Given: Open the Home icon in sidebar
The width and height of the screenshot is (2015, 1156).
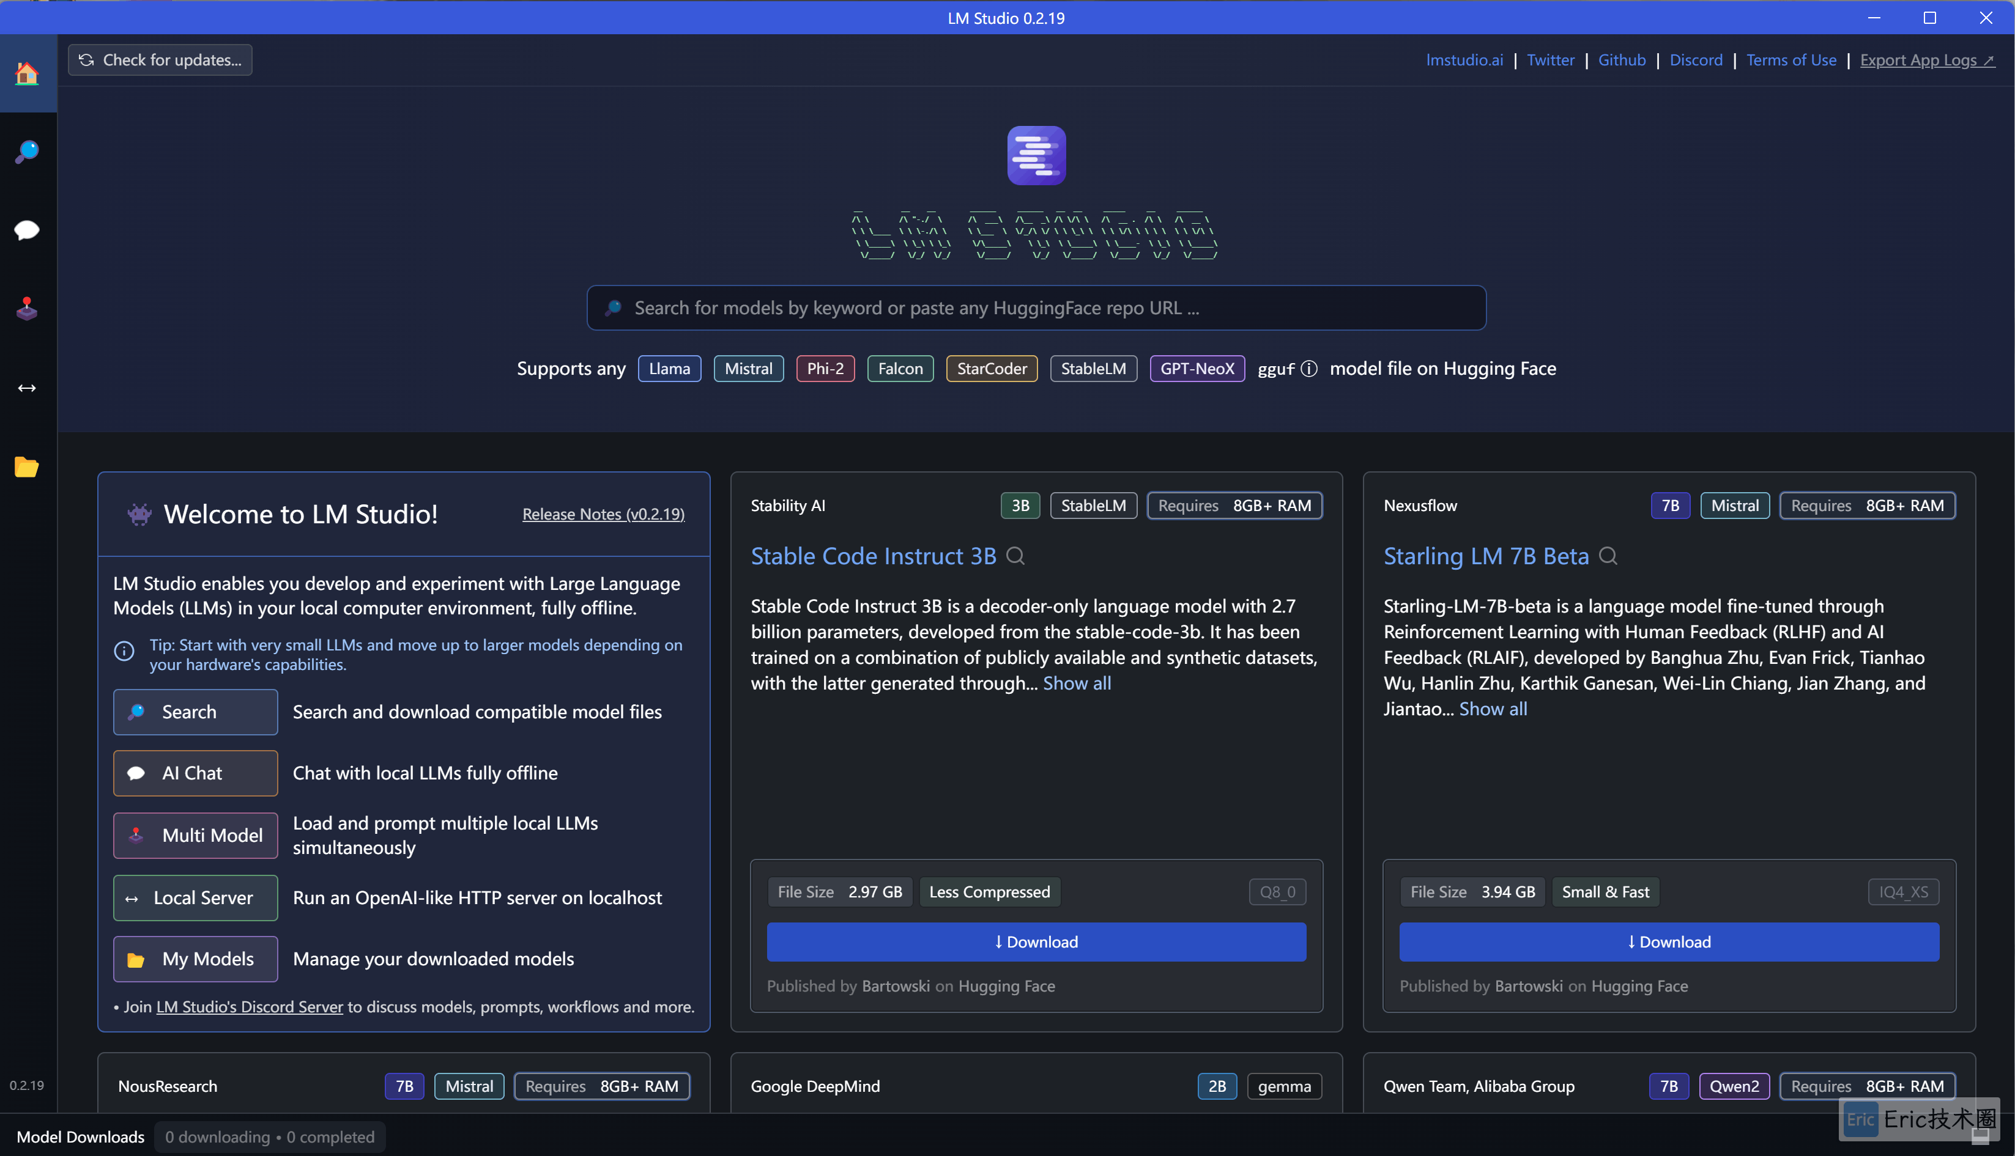Looking at the screenshot, I should (x=27, y=74).
